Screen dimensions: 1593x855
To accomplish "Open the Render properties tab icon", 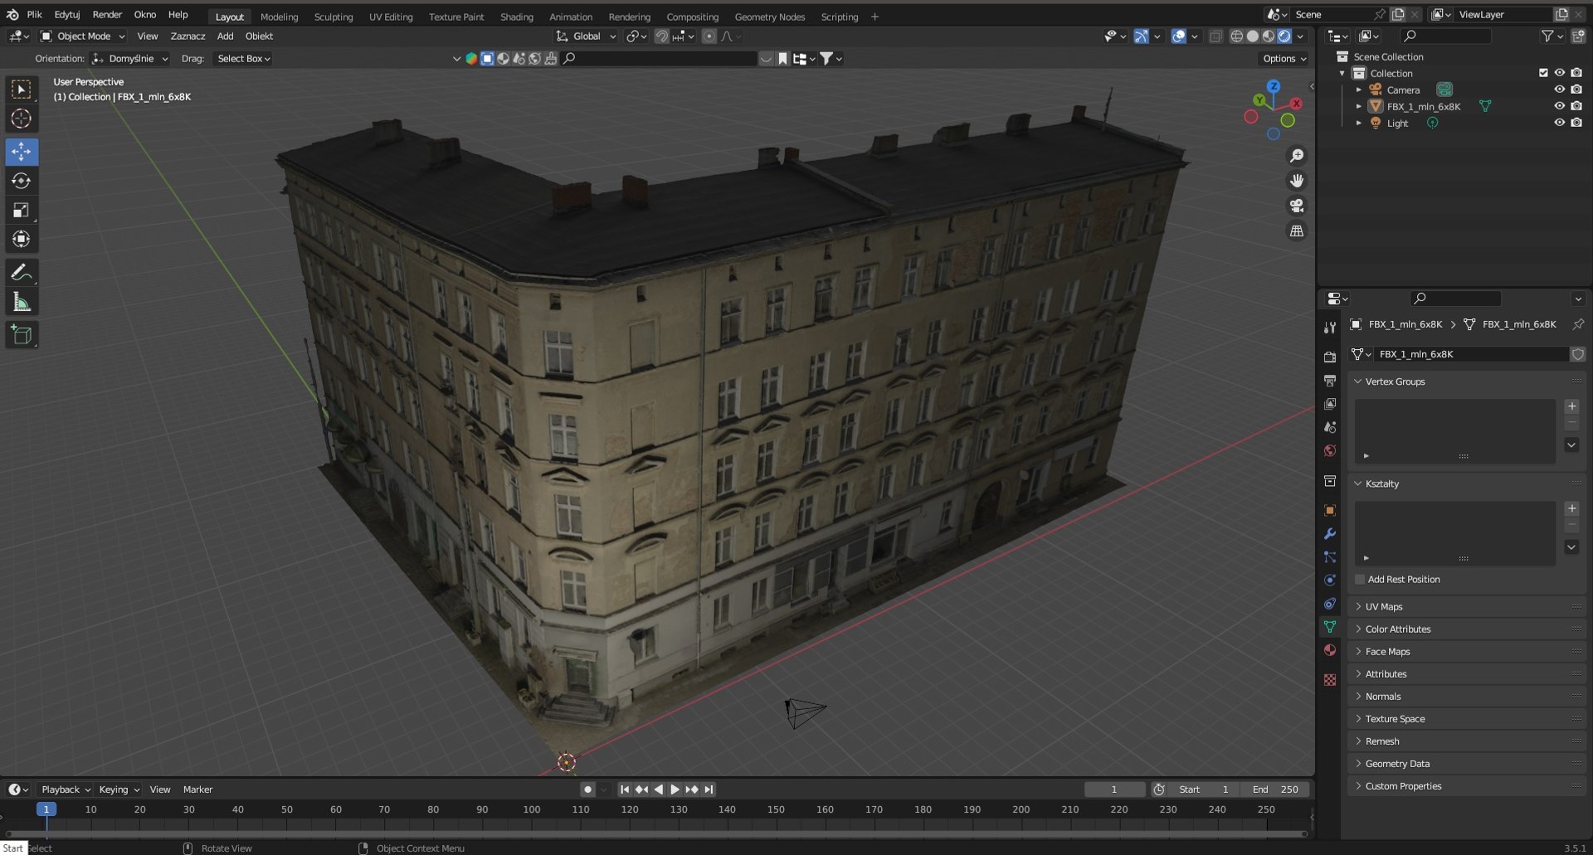I will [1330, 357].
